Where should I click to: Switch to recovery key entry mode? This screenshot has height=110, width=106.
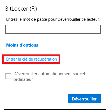tap(32, 59)
